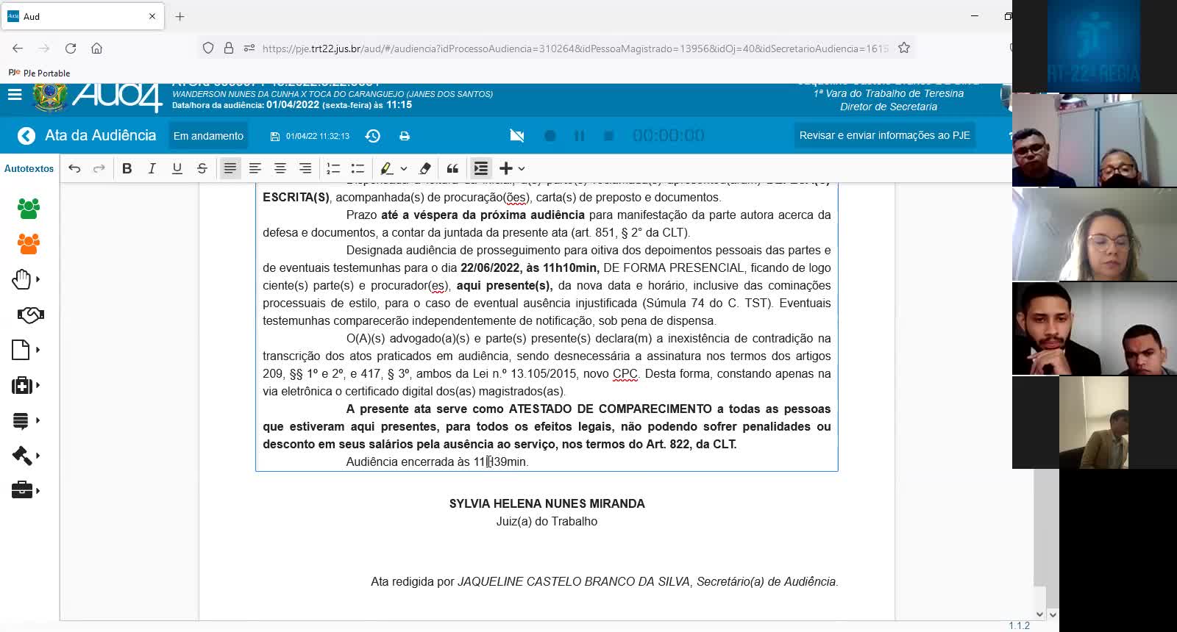The width and height of the screenshot is (1177, 632).
Task: Click the Em andamento status button
Action: (208, 136)
